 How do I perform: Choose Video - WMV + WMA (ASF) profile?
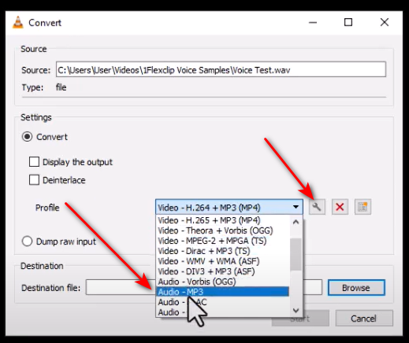[x=223, y=261]
